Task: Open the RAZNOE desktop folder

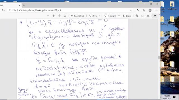Action: [172, 51]
